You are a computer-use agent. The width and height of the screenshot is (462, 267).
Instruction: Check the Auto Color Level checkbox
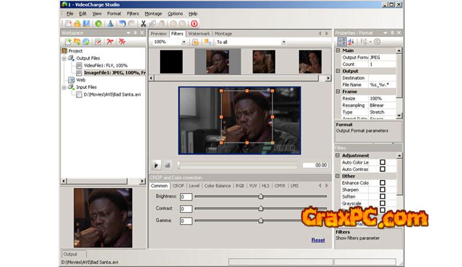pos(382,162)
